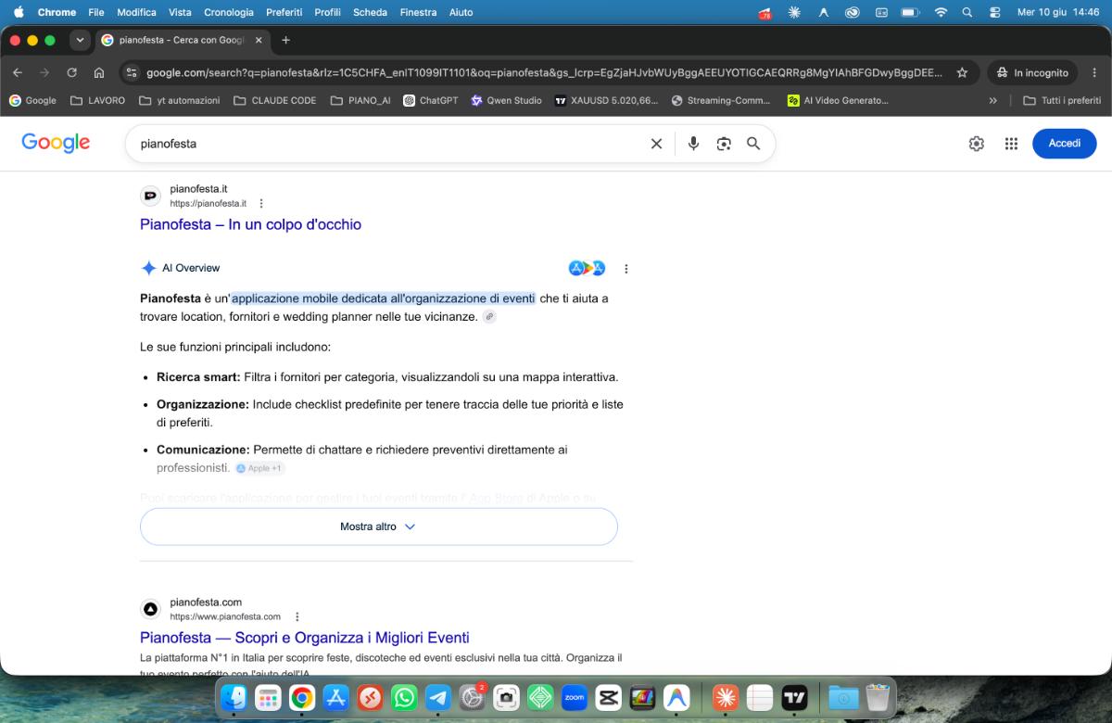Screen dimensions: 1112x723
Task: Open the LAVORO bookmarks folder
Action: pos(97,100)
